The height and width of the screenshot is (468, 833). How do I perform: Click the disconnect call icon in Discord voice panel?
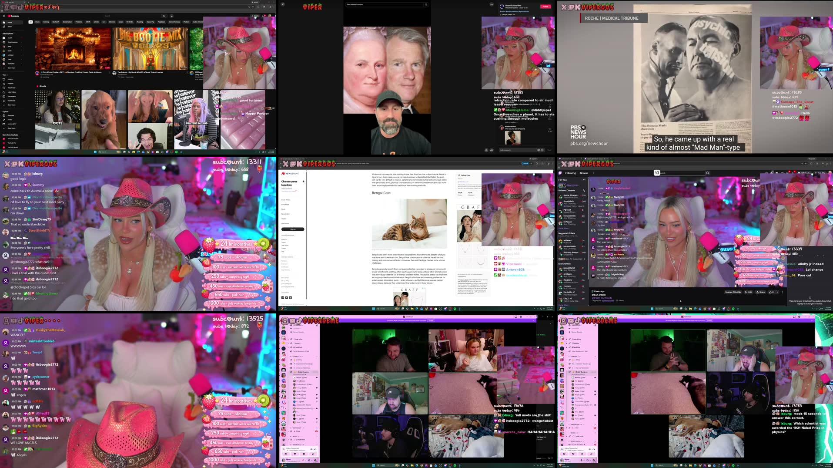(x=315, y=448)
